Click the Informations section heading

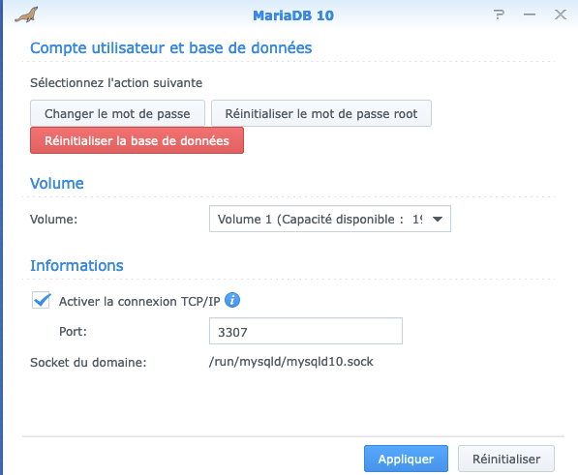[x=76, y=265]
